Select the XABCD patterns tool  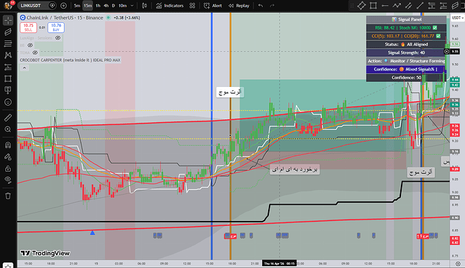[x=8, y=55]
